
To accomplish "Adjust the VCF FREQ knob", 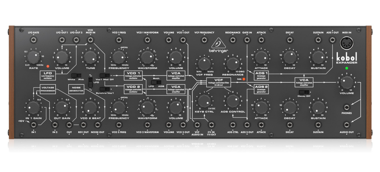I will click(204, 64).
